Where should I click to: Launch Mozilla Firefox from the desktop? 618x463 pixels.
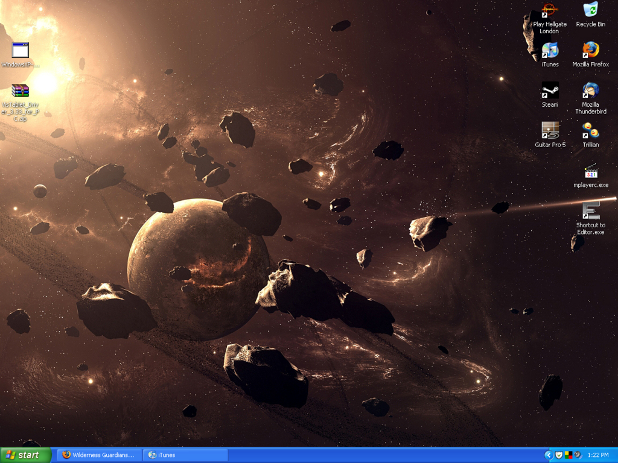coord(590,55)
